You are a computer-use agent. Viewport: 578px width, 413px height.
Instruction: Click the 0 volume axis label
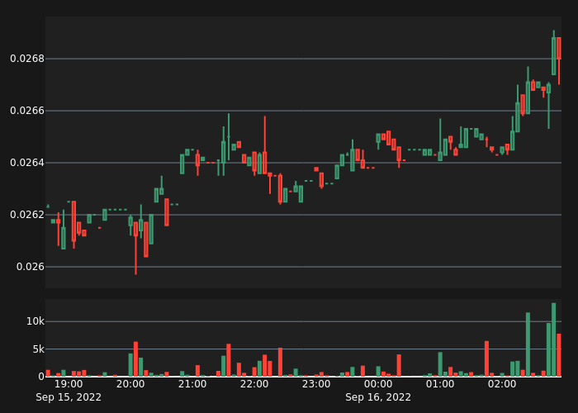click(41, 377)
